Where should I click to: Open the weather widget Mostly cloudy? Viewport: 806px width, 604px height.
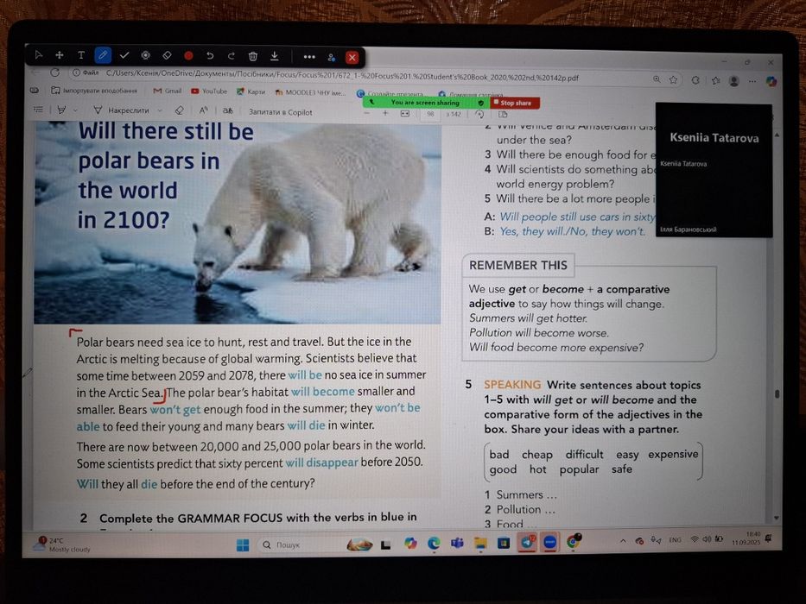point(61,544)
